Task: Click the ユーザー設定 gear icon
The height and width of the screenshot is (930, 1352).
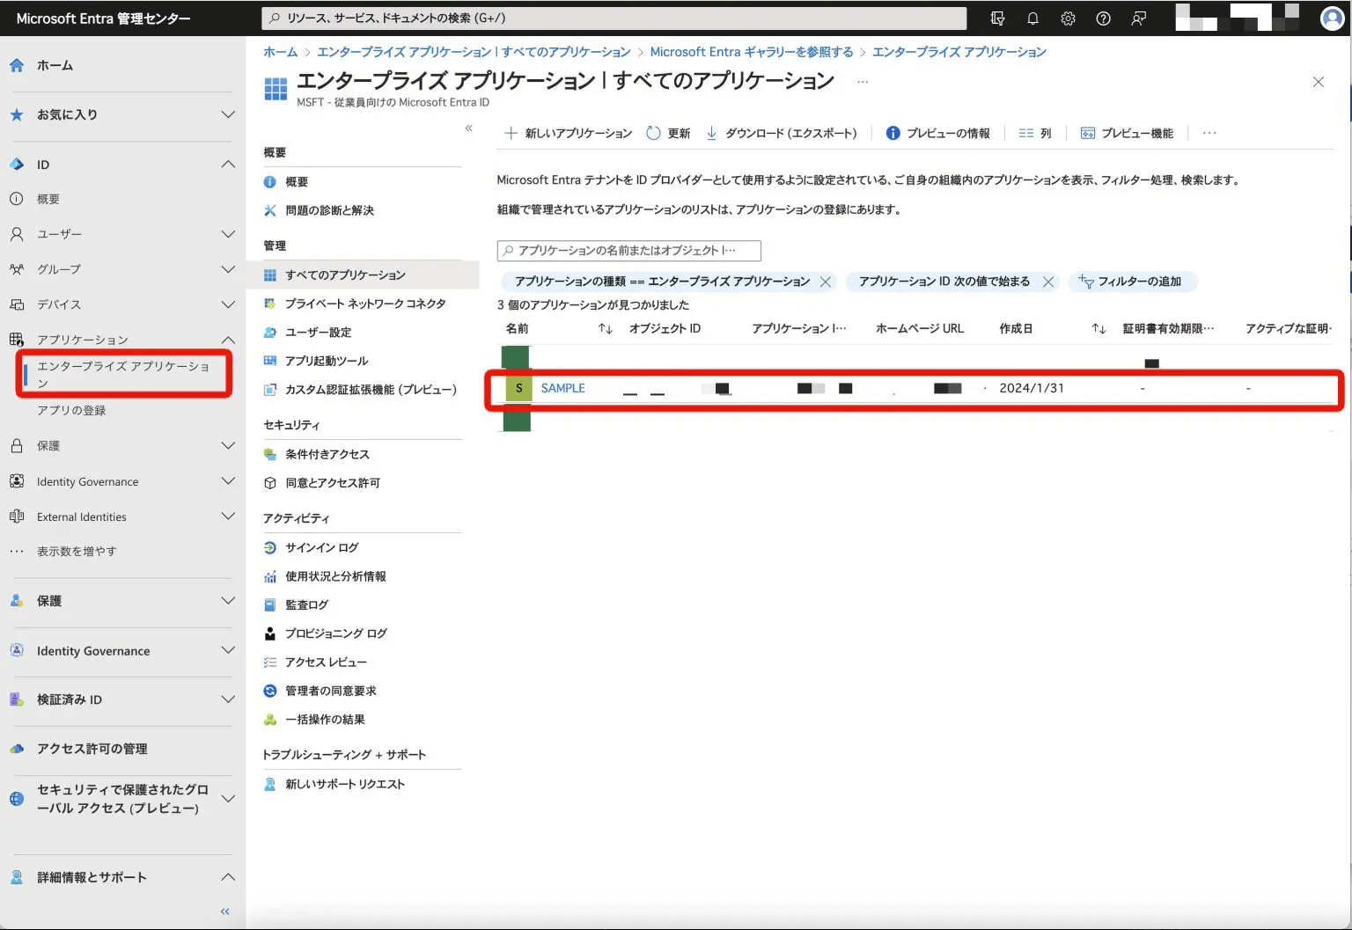Action: pyautogui.click(x=270, y=333)
